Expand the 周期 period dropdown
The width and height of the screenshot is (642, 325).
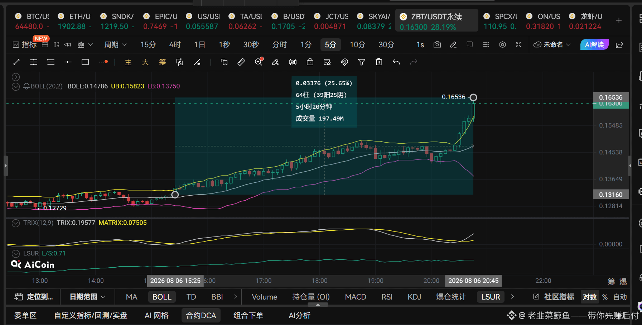(115, 44)
